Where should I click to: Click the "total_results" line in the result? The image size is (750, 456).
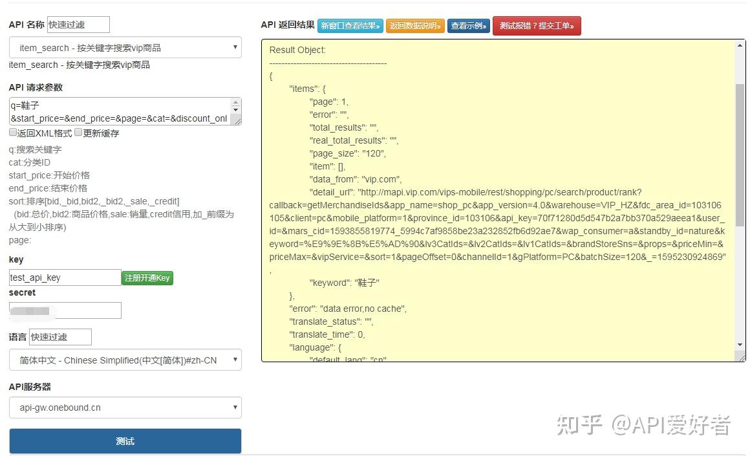point(343,128)
